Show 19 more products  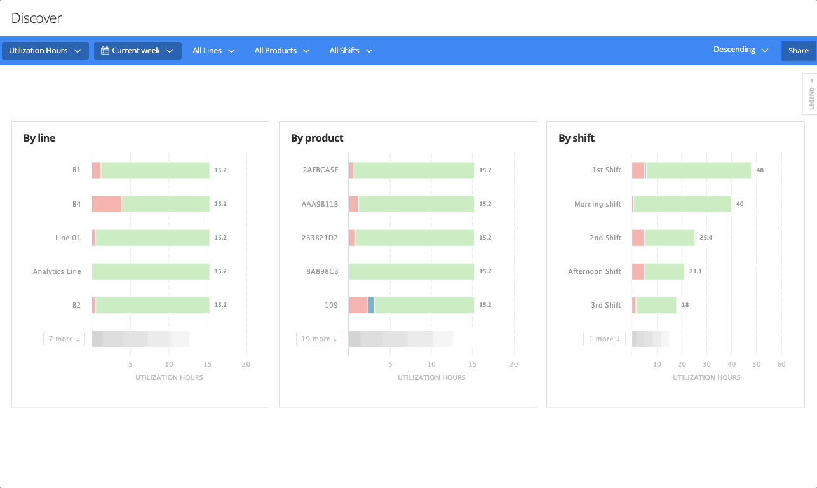pyautogui.click(x=319, y=339)
